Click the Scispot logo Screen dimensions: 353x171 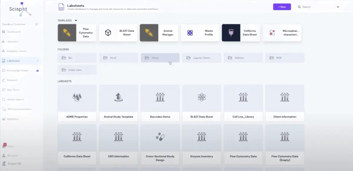20,10
